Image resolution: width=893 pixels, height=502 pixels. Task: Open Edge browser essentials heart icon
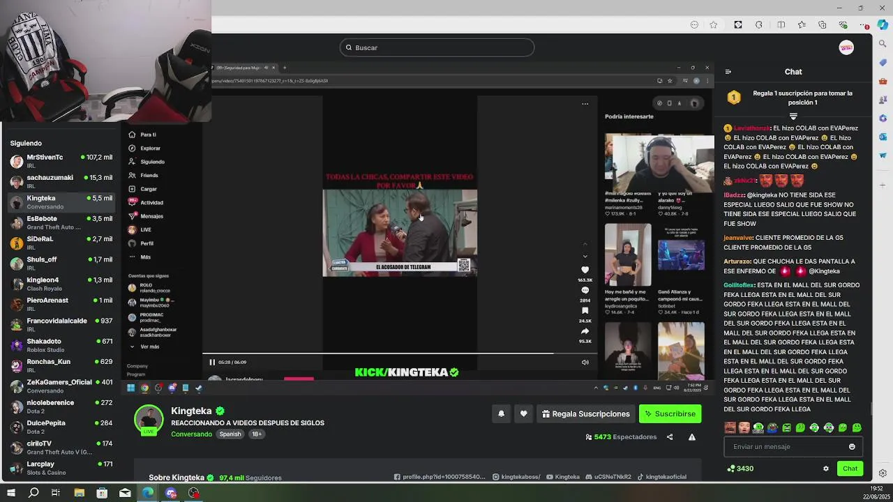tap(843, 25)
